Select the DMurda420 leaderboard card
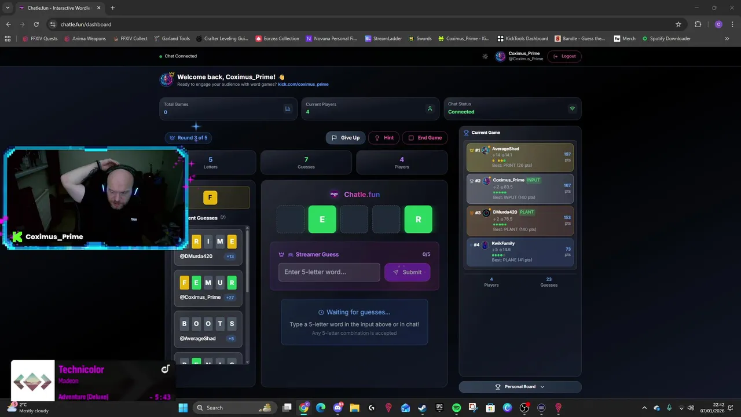The image size is (741, 417). click(520, 221)
